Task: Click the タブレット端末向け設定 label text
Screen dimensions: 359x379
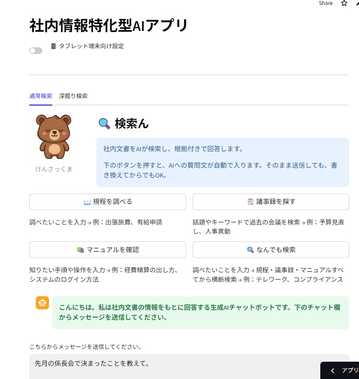Action: click(x=91, y=46)
